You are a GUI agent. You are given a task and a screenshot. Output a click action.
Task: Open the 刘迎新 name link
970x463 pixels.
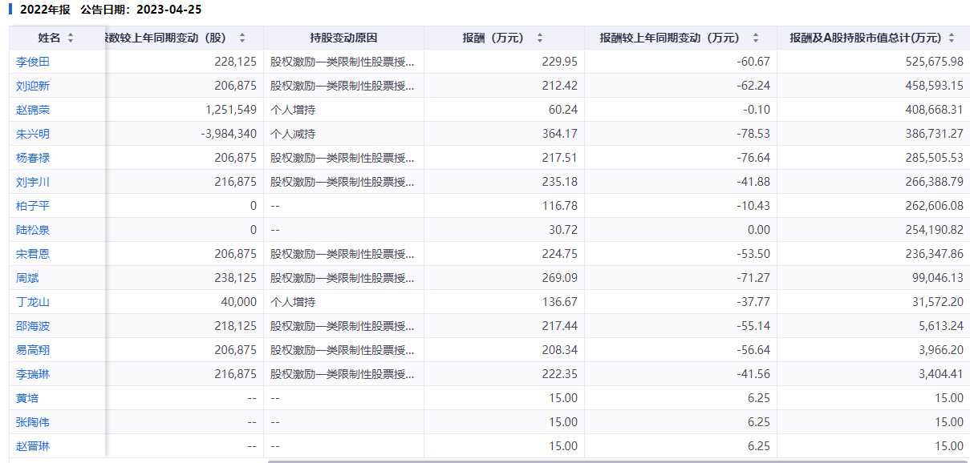tap(33, 86)
